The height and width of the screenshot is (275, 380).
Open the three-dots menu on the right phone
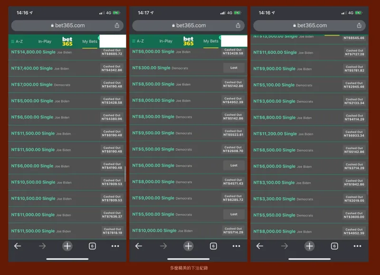pyautogui.click(x=357, y=246)
